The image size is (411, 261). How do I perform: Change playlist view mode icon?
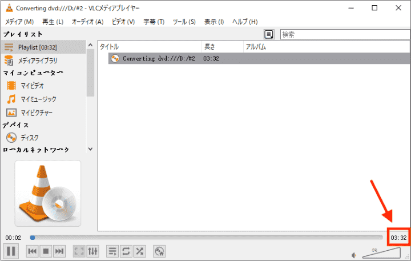pyautogui.click(x=269, y=34)
